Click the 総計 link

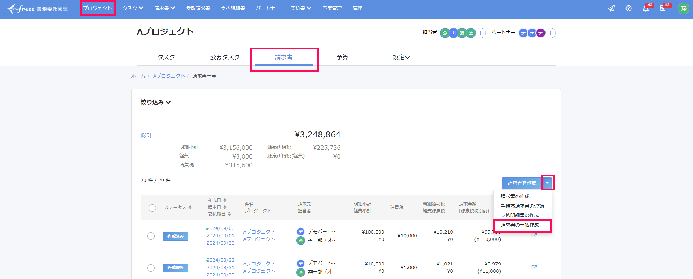146,135
